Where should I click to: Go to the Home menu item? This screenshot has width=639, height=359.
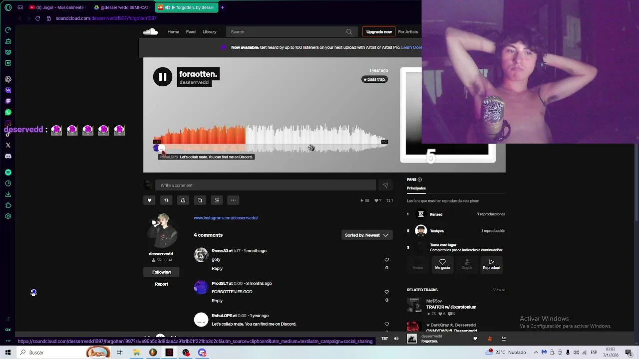pyautogui.click(x=173, y=32)
